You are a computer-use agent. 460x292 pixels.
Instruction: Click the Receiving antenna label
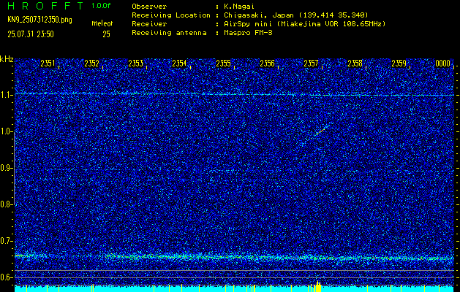169,33
